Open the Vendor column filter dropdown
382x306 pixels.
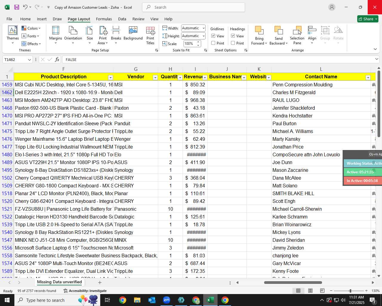(x=155, y=78)
